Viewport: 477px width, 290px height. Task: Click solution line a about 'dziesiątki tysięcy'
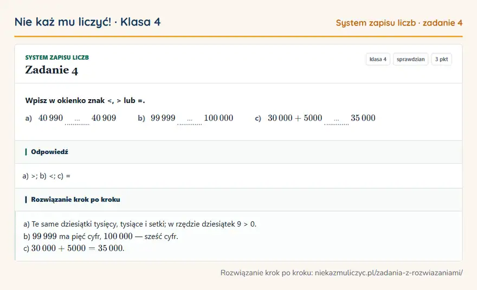point(140,224)
